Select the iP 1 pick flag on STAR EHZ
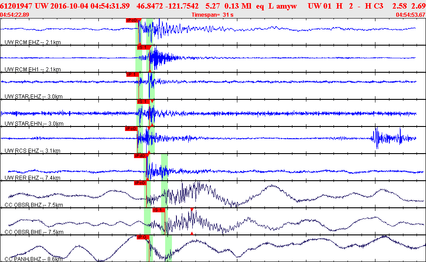This screenshot has height=262, width=426. pyautogui.click(x=133, y=75)
